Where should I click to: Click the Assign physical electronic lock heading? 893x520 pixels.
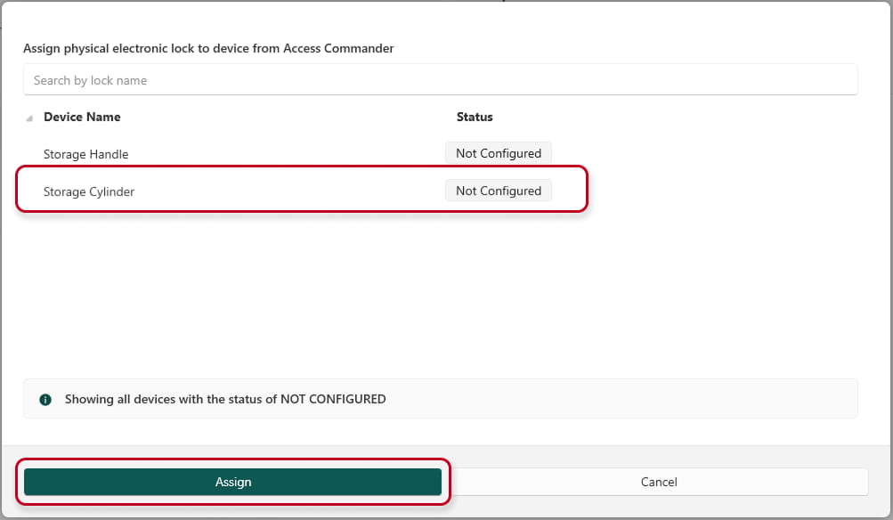tap(208, 48)
